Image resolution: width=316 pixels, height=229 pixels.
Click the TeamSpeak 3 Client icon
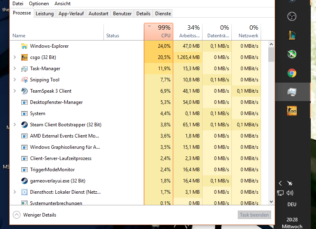(24, 91)
